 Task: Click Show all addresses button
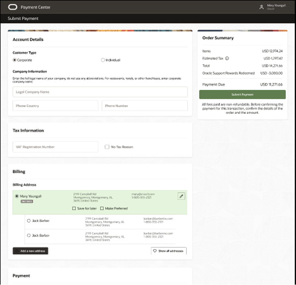169,251
